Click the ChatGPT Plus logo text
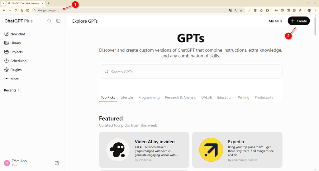The height and width of the screenshot is (171, 319). (x=18, y=21)
